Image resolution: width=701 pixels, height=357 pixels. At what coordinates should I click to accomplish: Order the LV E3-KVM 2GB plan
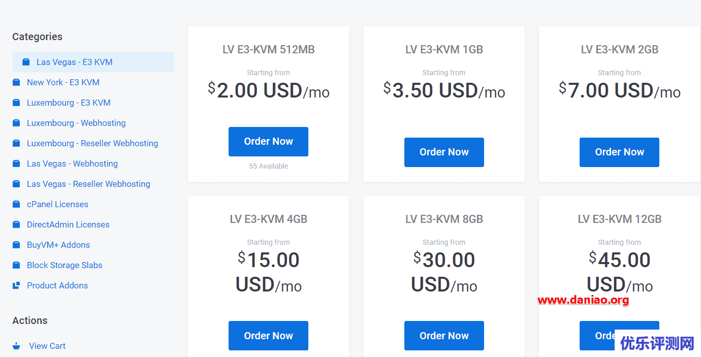(x=619, y=152)
